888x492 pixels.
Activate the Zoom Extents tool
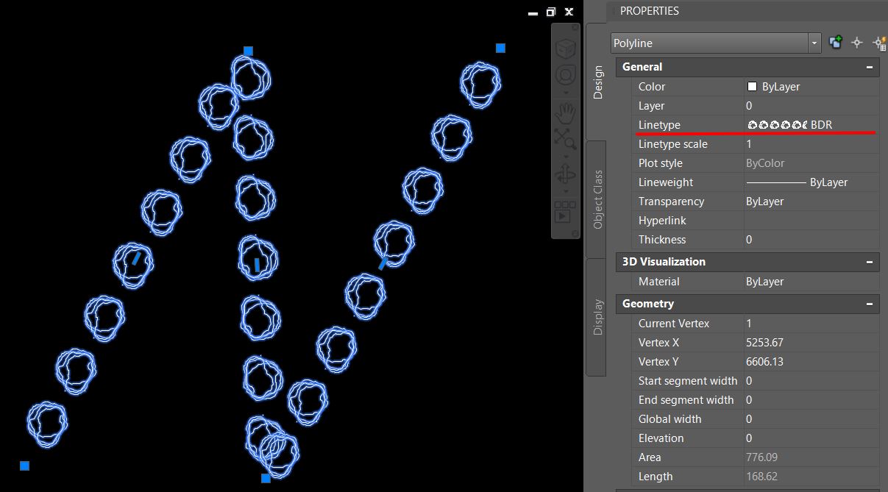(x=565, y=138)
